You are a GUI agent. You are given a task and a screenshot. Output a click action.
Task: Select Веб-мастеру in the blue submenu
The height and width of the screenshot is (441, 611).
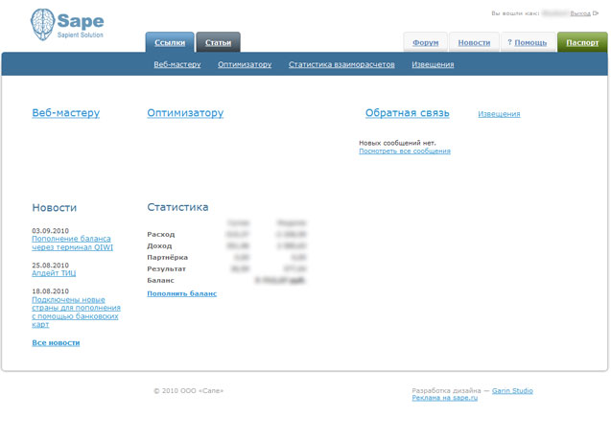177,64
